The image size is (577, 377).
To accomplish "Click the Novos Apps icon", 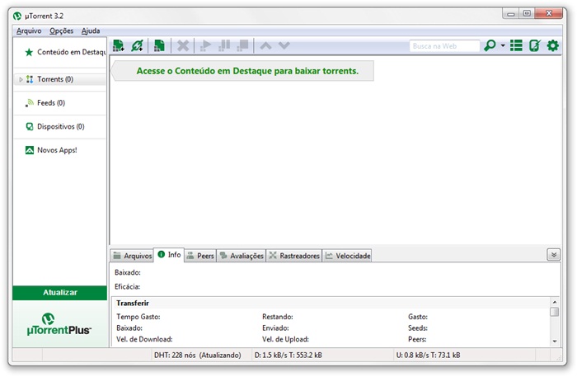I will pos(30,150).
